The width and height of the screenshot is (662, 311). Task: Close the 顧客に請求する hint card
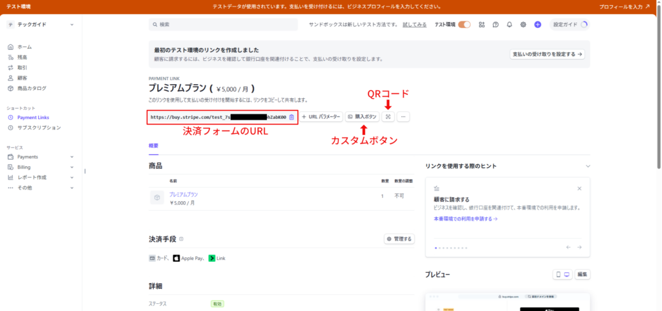click(579, 189)
